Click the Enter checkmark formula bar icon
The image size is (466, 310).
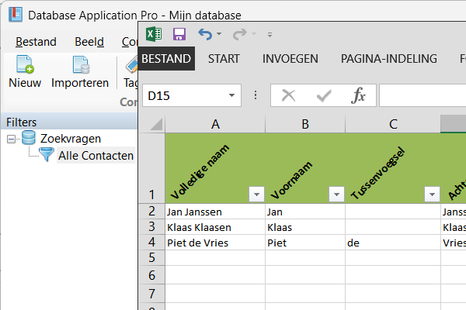click(x=324, y=95)
